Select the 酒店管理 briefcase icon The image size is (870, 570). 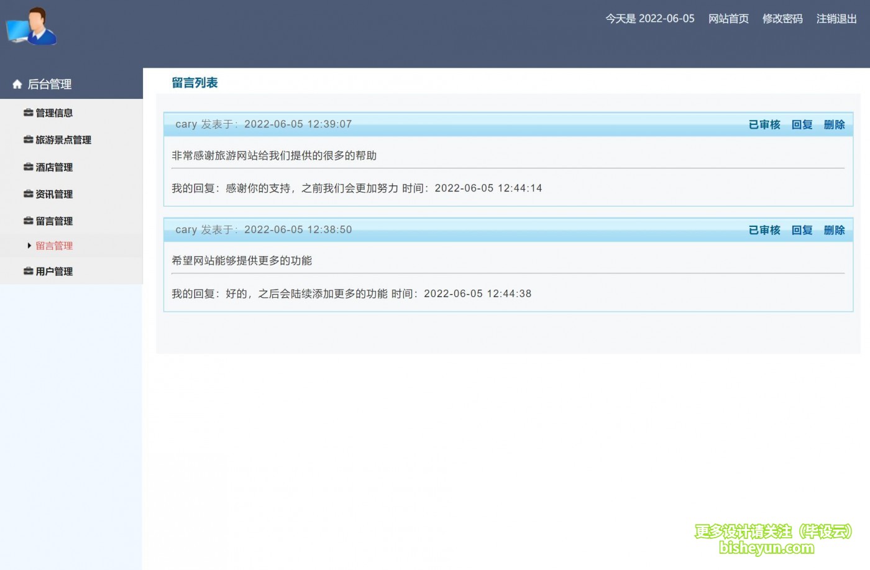tap(28, 167)
